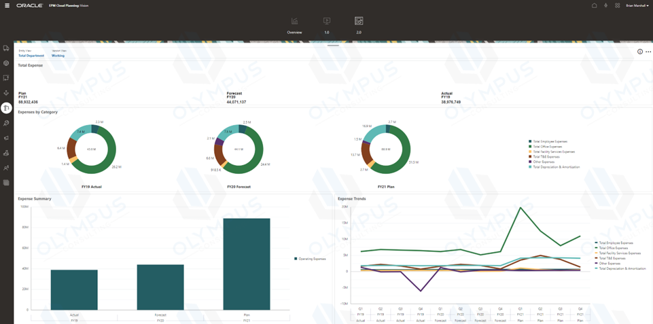Image resolution: width=653 pixels, height=324 pixels.
Task: Toggle Total T&E Expenses in trends legend
Action: pyautogui.click(x=610, y=258)
